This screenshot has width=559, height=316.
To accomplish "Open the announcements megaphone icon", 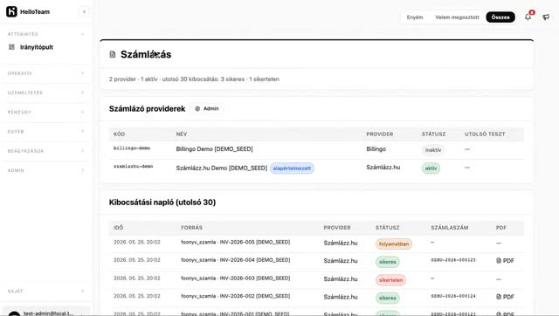I will [x=546, y=17].
